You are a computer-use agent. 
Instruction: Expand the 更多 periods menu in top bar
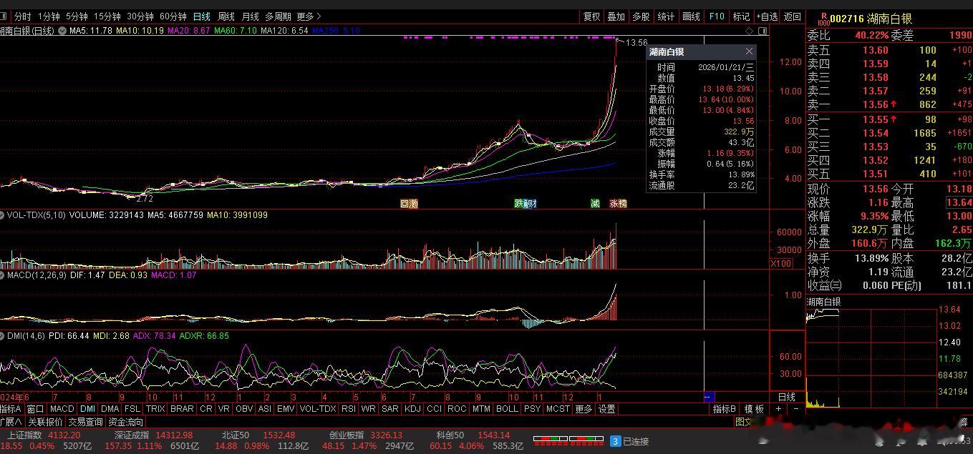point(309,16)
